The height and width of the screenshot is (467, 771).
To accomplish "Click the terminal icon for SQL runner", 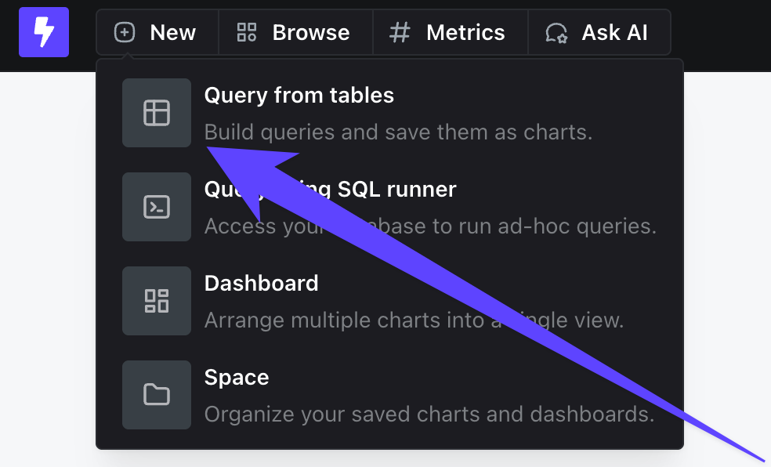I will (x=157, y=206).
